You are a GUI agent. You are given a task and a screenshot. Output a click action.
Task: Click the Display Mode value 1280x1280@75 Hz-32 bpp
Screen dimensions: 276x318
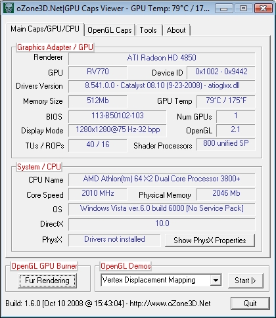[118, 130]
